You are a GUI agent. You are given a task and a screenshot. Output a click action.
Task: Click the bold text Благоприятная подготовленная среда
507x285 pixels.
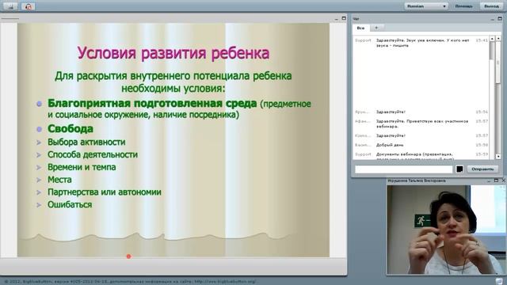click(152, 104)
